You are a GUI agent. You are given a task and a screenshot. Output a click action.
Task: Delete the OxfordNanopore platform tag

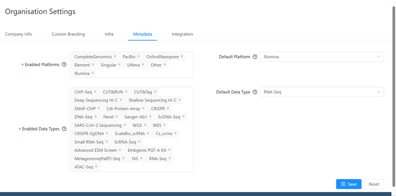(182, 57)
